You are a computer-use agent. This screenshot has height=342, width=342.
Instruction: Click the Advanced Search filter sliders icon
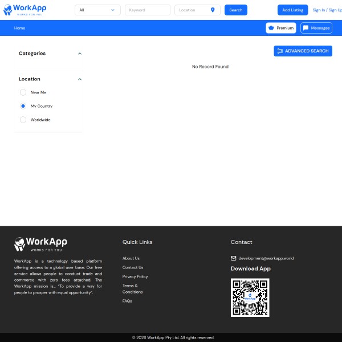[x=280, y=51]
